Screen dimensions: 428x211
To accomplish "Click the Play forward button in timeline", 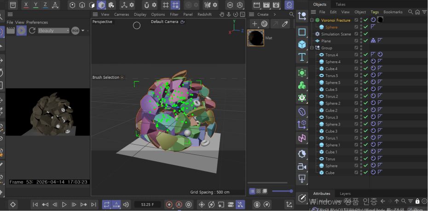I will coord(64,204).
